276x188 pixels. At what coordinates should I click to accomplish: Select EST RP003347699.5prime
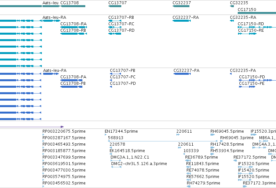[64, 157]
